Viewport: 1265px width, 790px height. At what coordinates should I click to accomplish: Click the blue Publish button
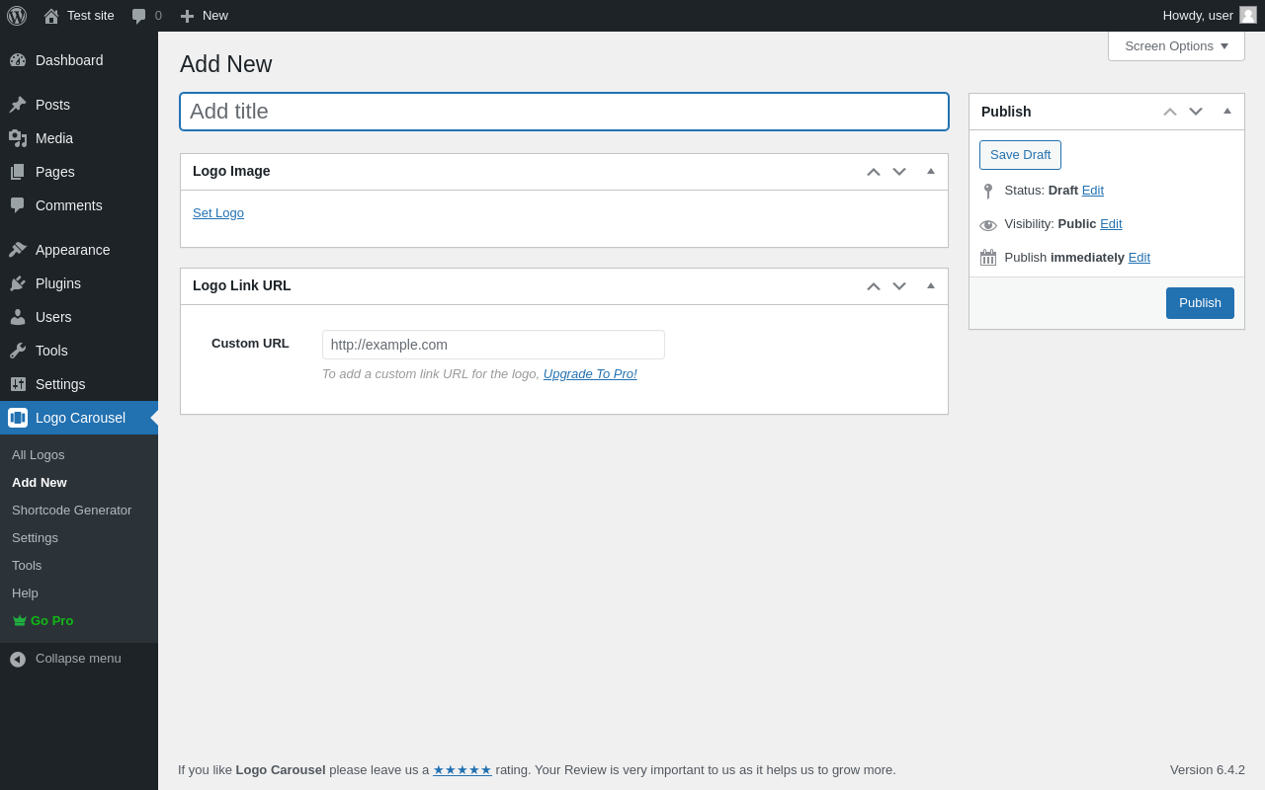click(1200, 303)
